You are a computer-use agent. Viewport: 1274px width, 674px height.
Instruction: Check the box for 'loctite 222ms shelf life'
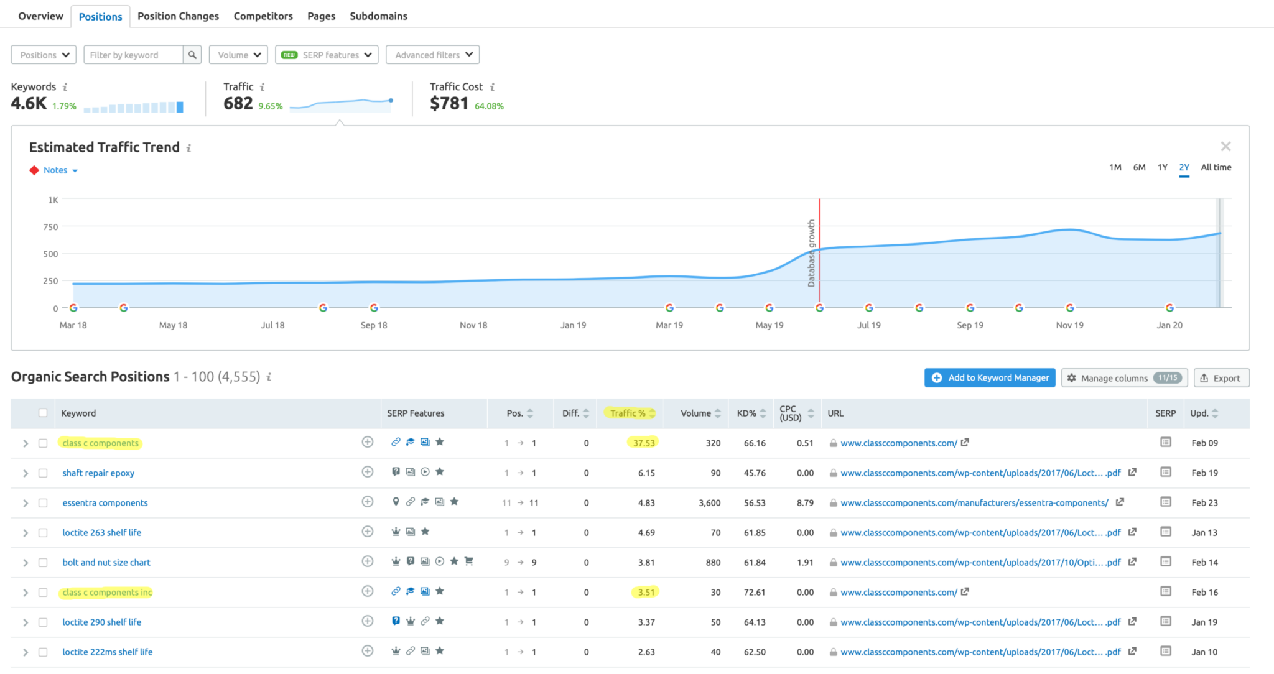tap(43, 652)
